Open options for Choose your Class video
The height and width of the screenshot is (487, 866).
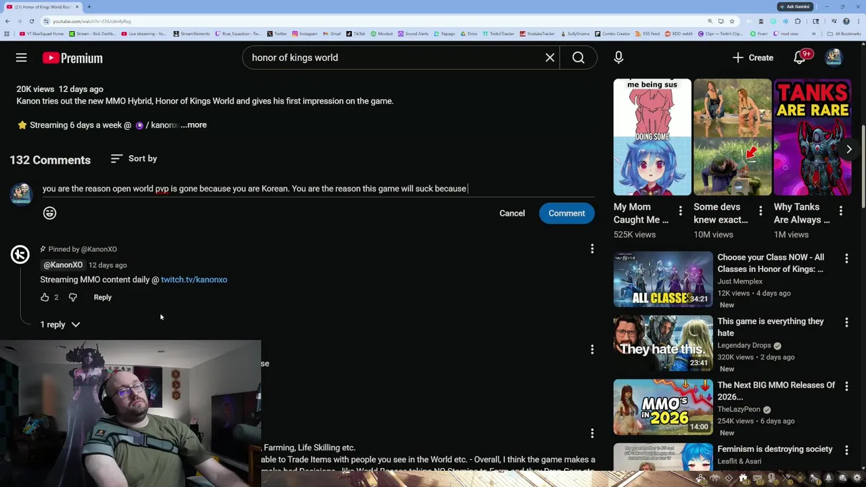pyautogui.click(x=846, y=258)
